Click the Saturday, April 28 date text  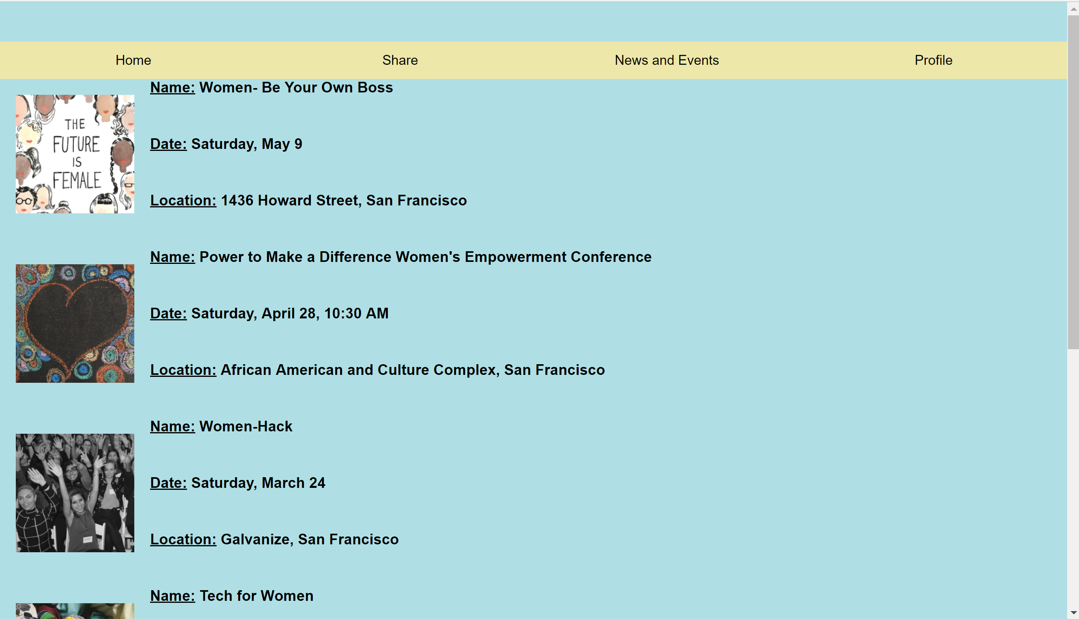tap(289, 313)
